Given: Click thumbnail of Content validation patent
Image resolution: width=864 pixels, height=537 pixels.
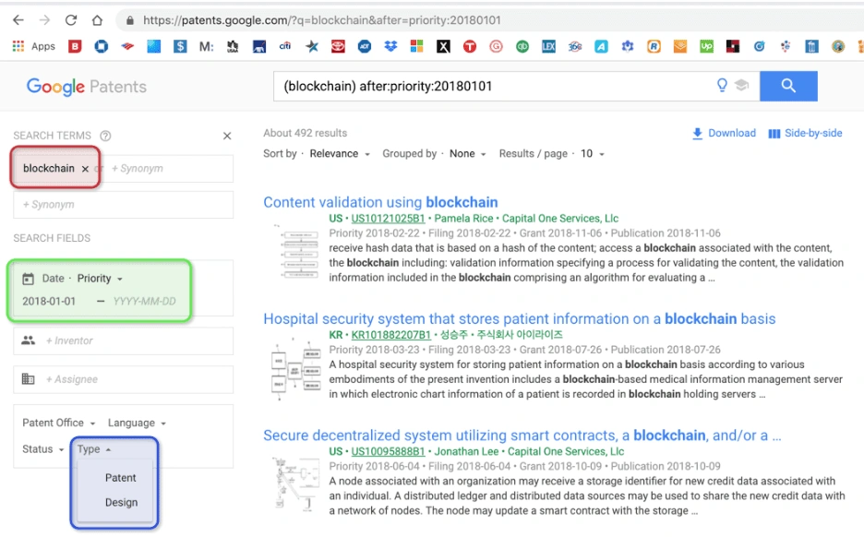Looking at the screenshot, I should point(297,251).
